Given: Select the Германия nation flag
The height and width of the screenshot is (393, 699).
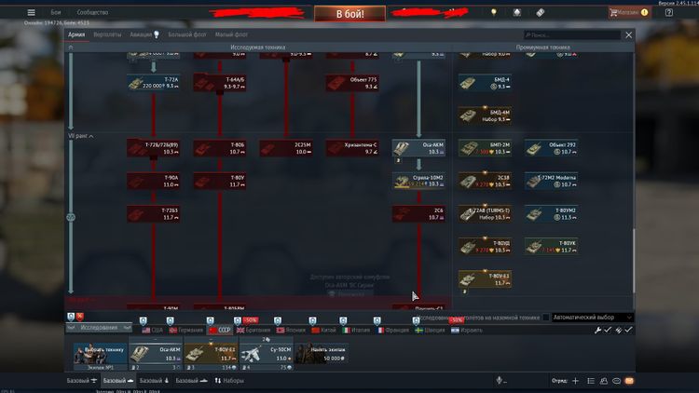Looking at the screenshot, I should tap(185, 330).
